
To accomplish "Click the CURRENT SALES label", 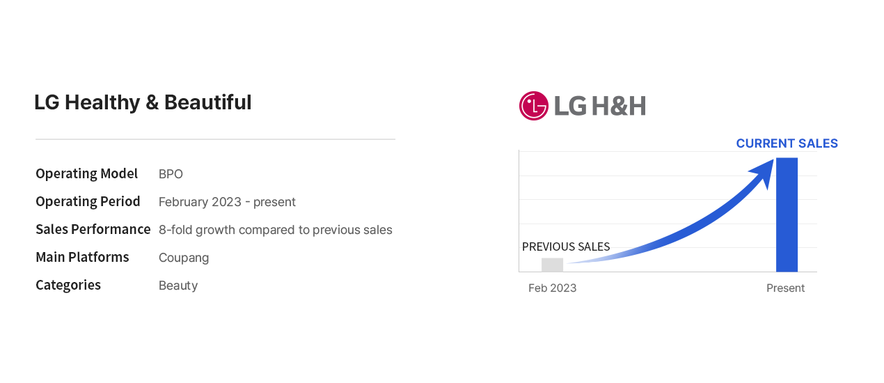I will click(x=787, y=143).
